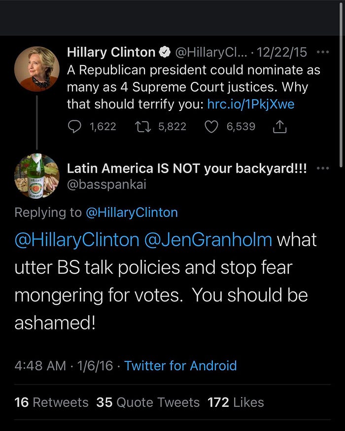
Task: View the 35 Quote Tweets list
Action: [148, 402]
